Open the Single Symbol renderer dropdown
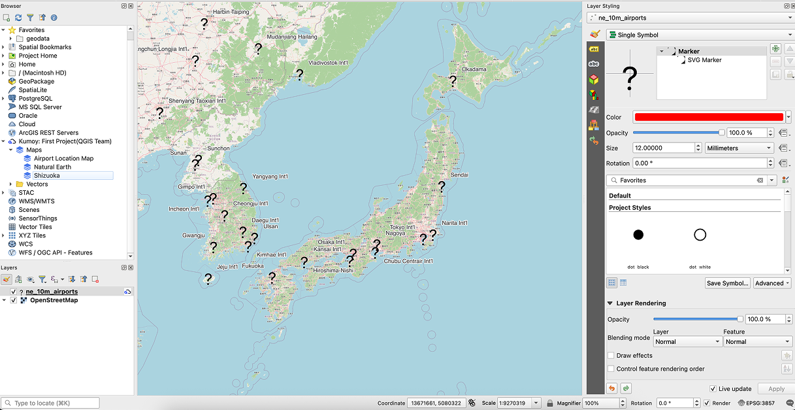This screenshot has width=795, height=410. point(700,35)
